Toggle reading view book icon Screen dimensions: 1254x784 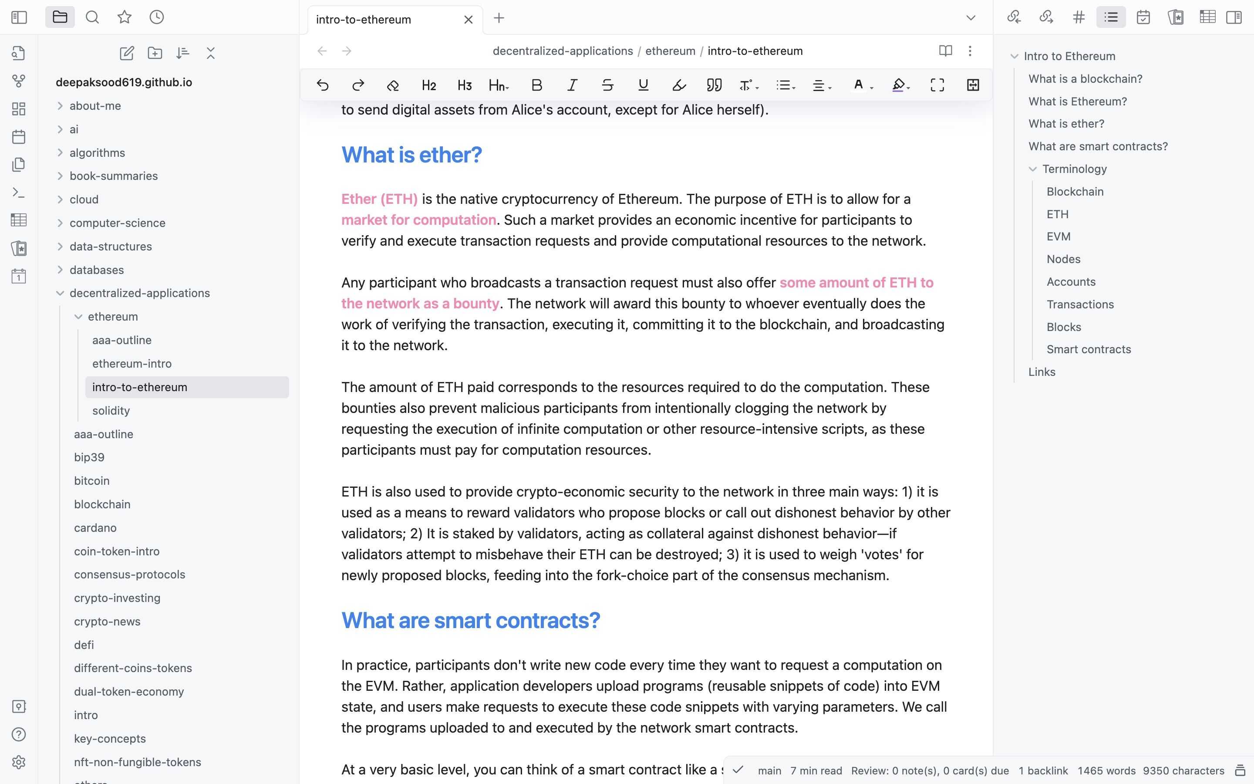coord(946,51)
